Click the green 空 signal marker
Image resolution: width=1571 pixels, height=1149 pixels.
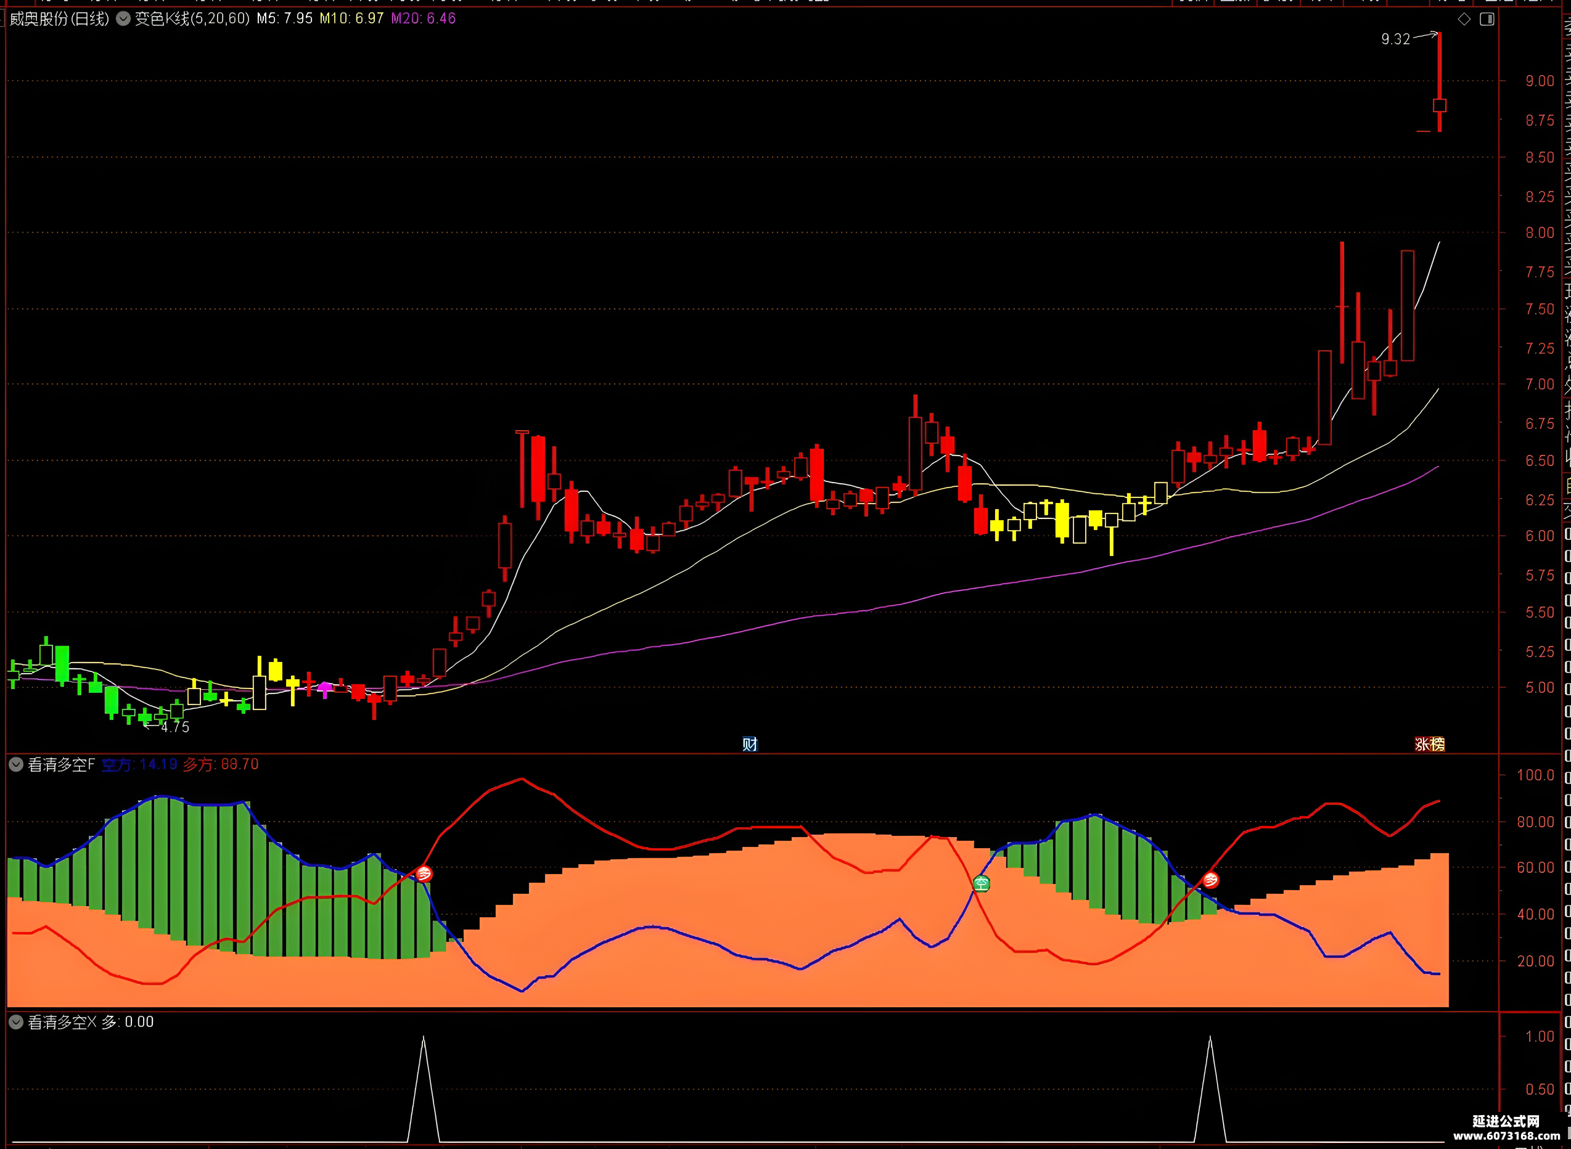[981, 884]
